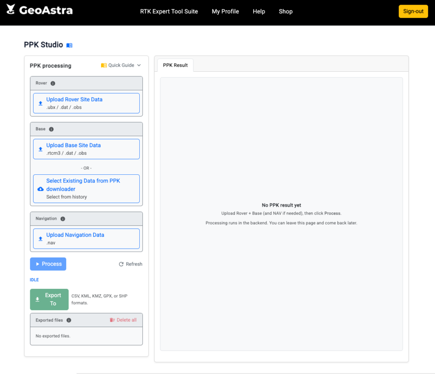Click the blue Process button
435x375 pixels.
pos(48,264)
